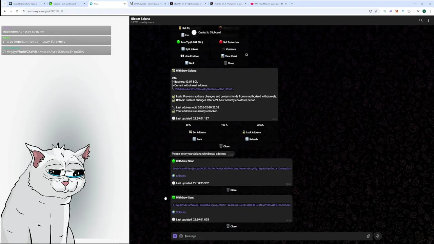Click the Refresh button
Image resolution: width=434 pixels, height=244 pixels.
pyautogui.click(x=252, y=139)
